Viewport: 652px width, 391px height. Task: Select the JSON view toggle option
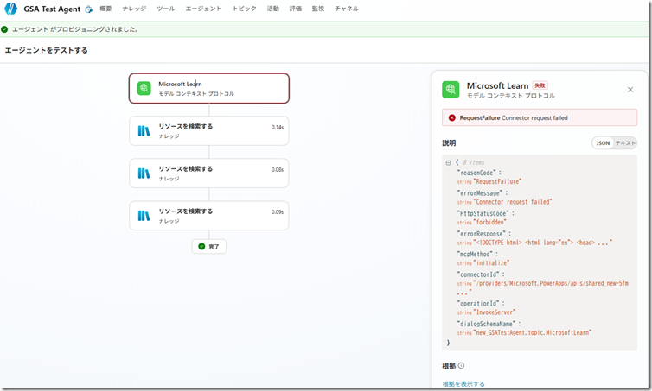(x=603, y=143)
